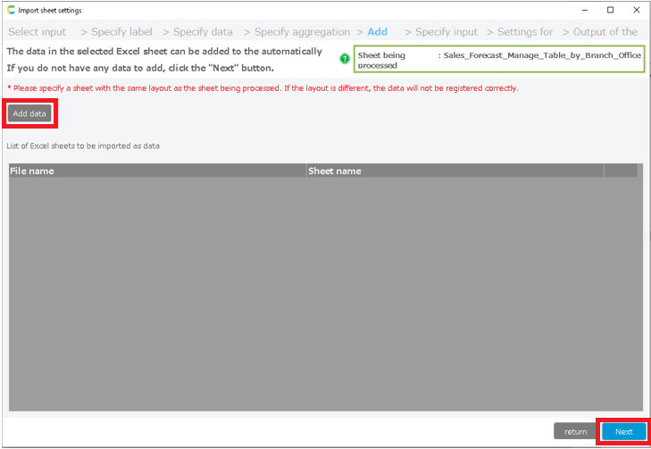651x449 pixels.
Task: Click the File name column header
Action: click(157, 170)
